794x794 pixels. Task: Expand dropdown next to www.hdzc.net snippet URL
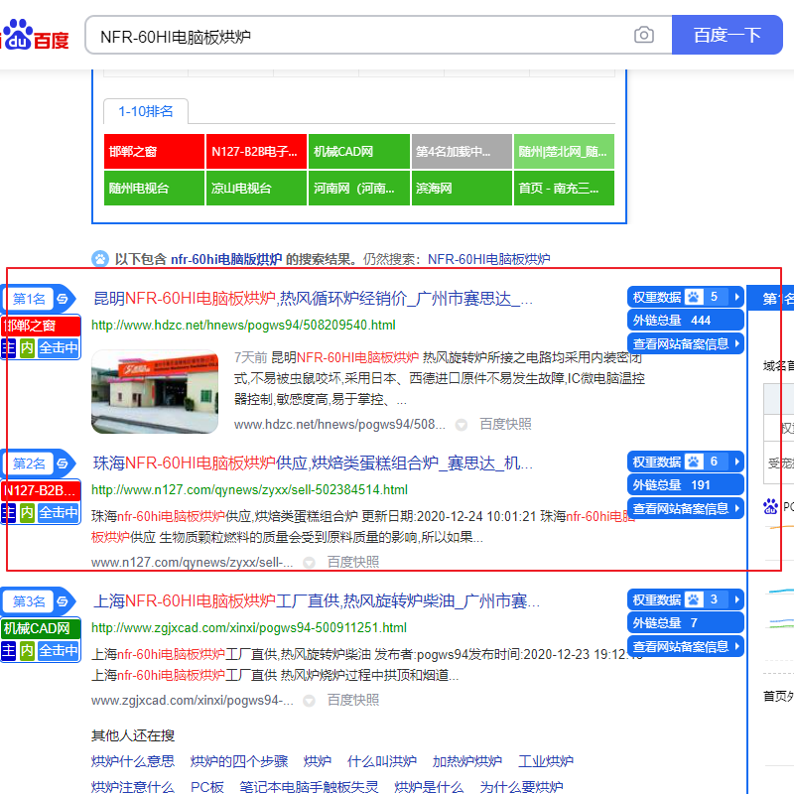click(461, 425)
